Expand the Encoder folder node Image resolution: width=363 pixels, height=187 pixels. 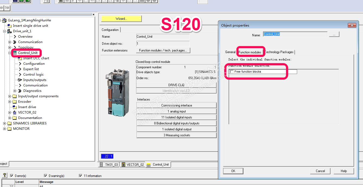pyautogui.click(x=10, y=102)
